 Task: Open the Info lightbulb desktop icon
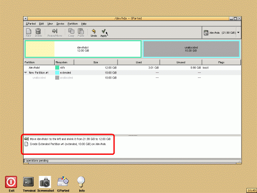click(81, 184)
